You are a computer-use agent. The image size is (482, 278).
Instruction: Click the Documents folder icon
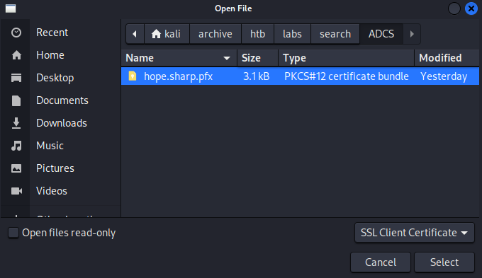(16, 100)
